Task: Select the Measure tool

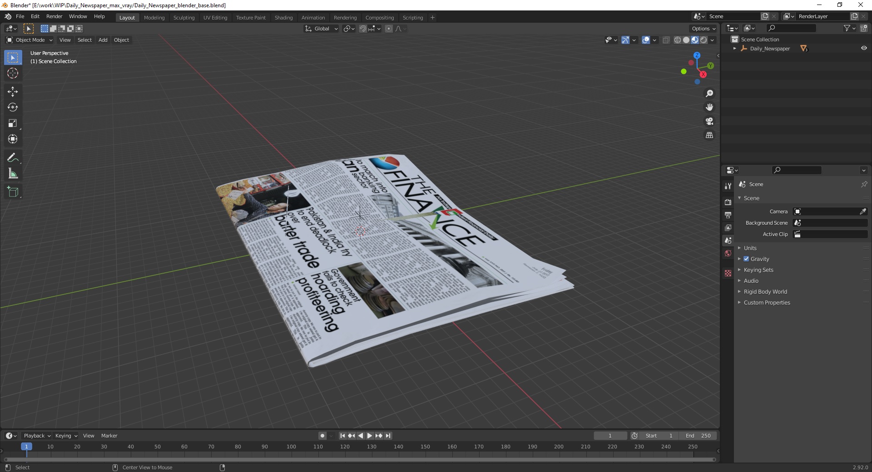Action: (13, 174)
